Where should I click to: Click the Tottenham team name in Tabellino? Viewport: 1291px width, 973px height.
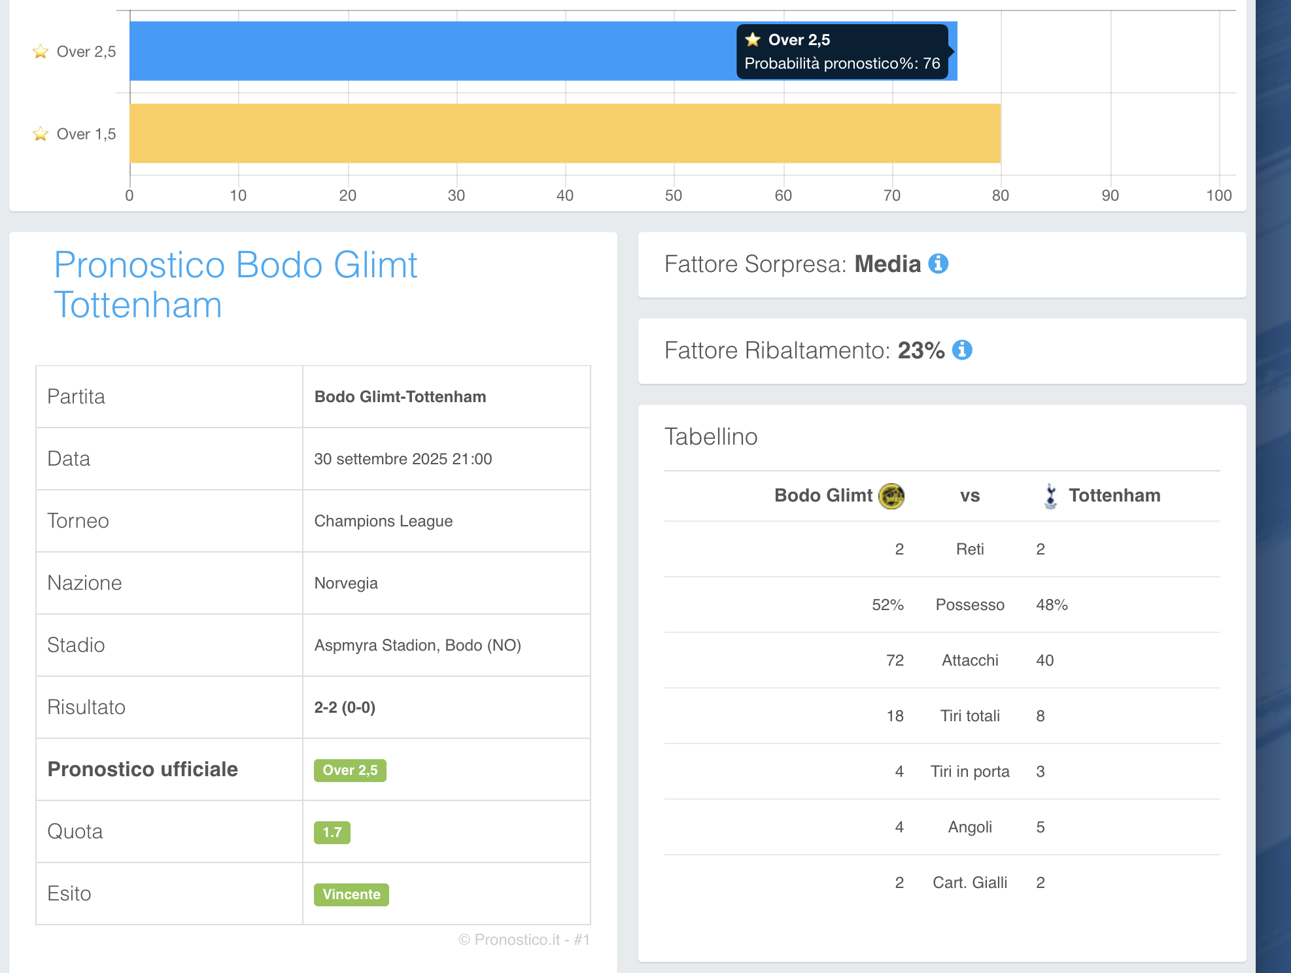coord(1114,496)
